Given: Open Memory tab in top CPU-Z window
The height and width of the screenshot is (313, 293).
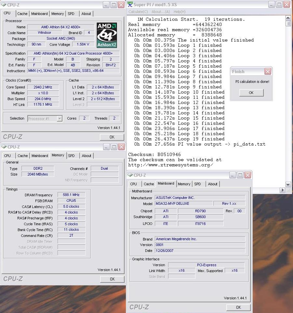Looking at the screenshot, I should 58,14.
